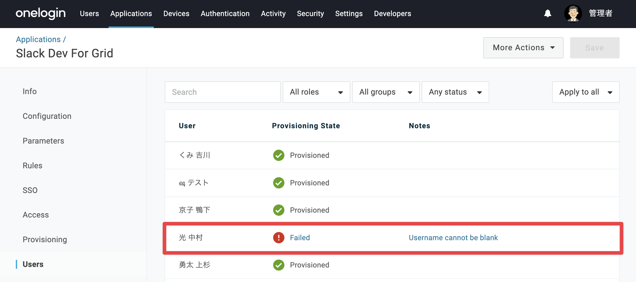Select the user row ending in テスト
Image resolution: width=636 pixels, height=282 pixels.
click(392, 183)
